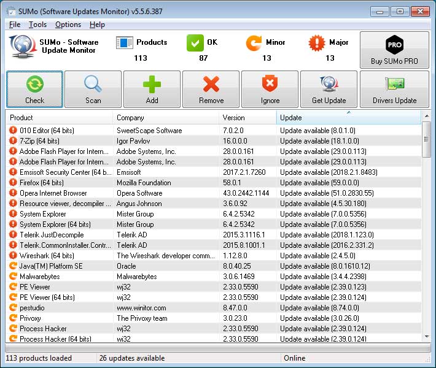Click major icon beside Firefox (64 bits)
Viewport: 436px width, 368px height.
[x=13, y=183]
